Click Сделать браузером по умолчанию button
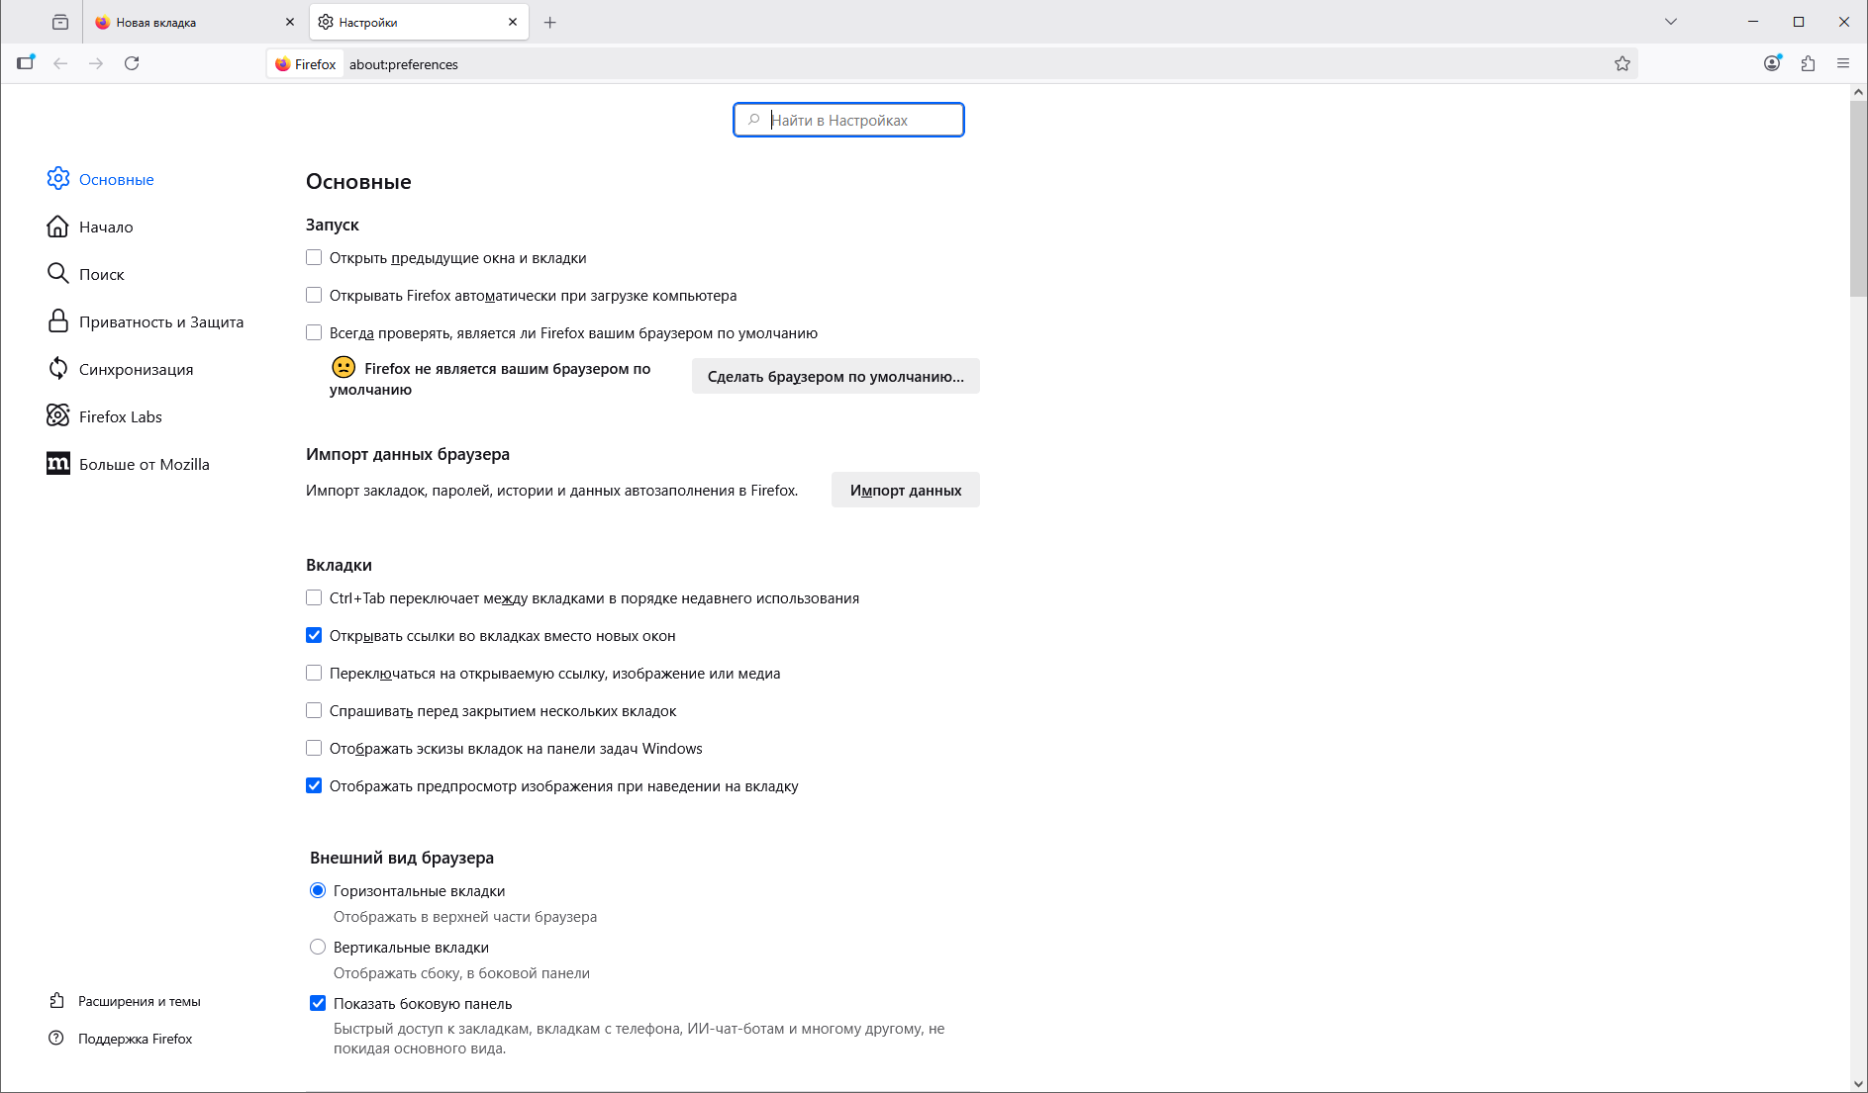Image resolution: width=1868 pixels, height=1093 pixels. 836,376
